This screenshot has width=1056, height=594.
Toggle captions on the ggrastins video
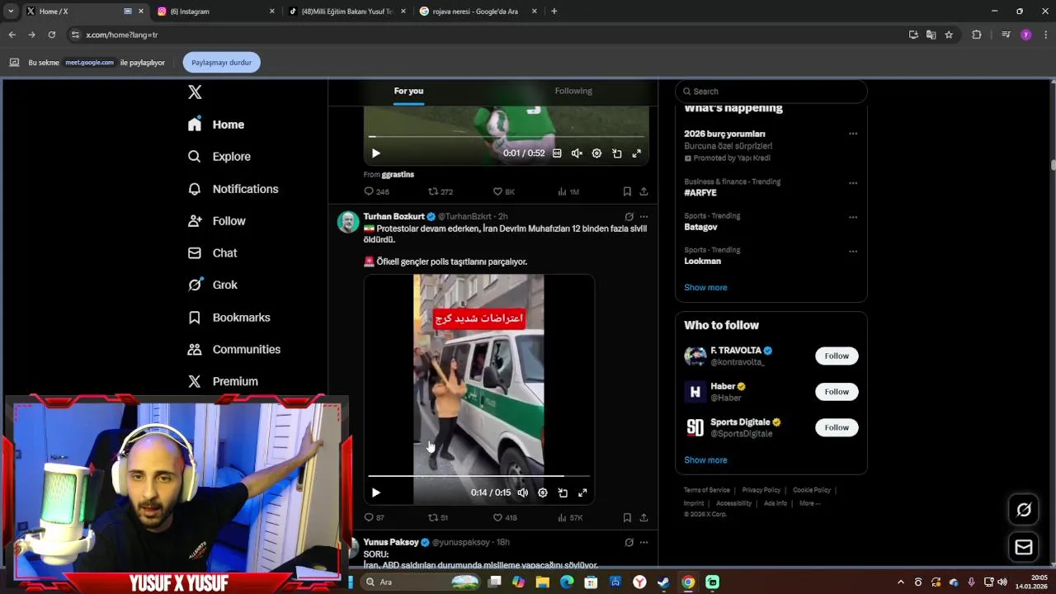coord(557,153)
